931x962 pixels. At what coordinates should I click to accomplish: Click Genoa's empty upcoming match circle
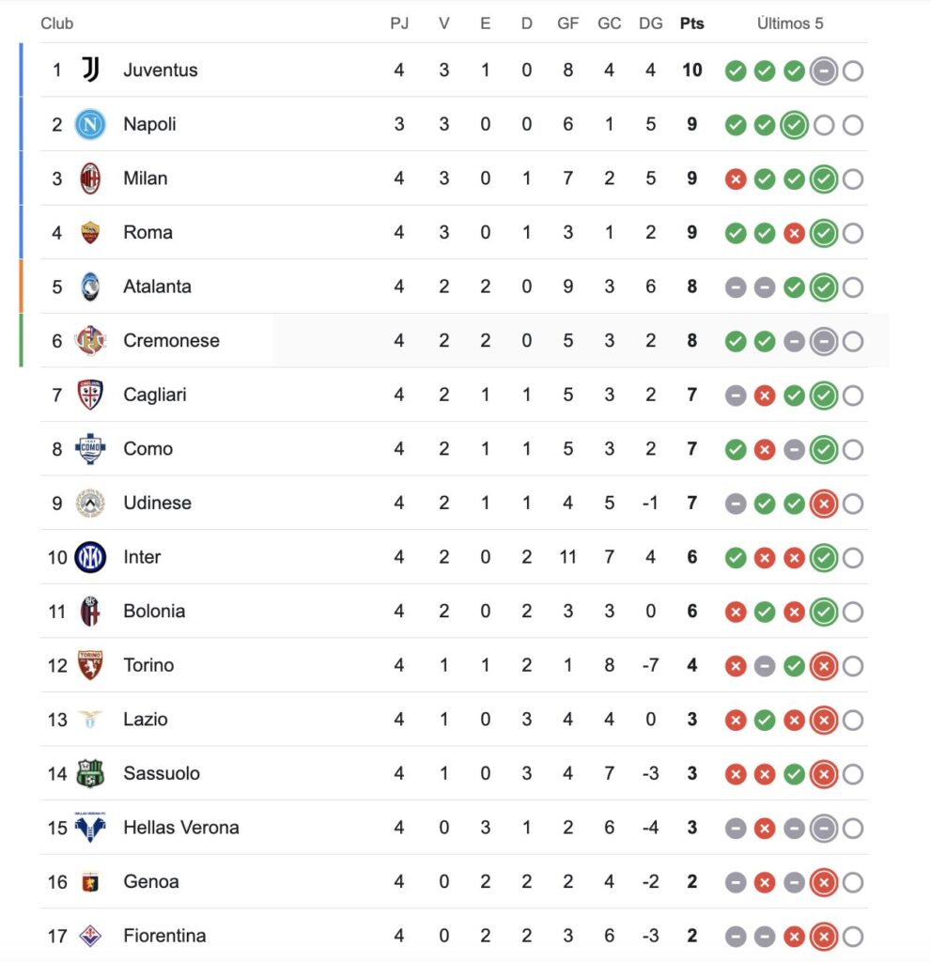(x=853, y=883)
